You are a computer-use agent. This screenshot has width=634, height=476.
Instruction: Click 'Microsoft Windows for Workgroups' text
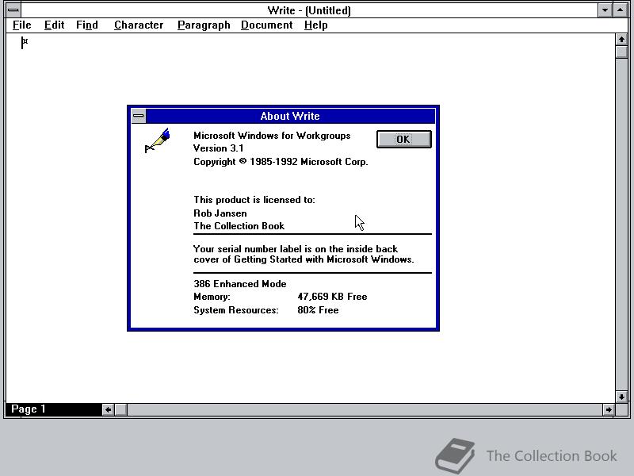point(272,136)
